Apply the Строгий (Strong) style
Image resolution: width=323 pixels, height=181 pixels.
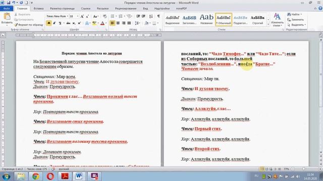pyautogui.click(x=258, y=20)
